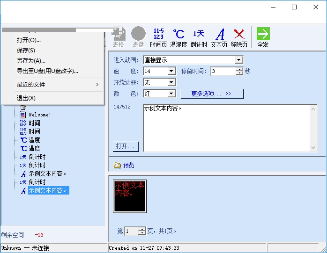The width and height of the screenshot is (327, 253).
Task: Expand the 最近的文件 submenu
Action: click(x=58, y=84)
